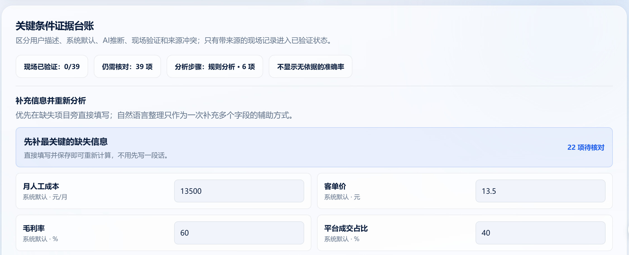
Task: Click the 关键条件证据台账 page heading
Action: coord(55,26)
